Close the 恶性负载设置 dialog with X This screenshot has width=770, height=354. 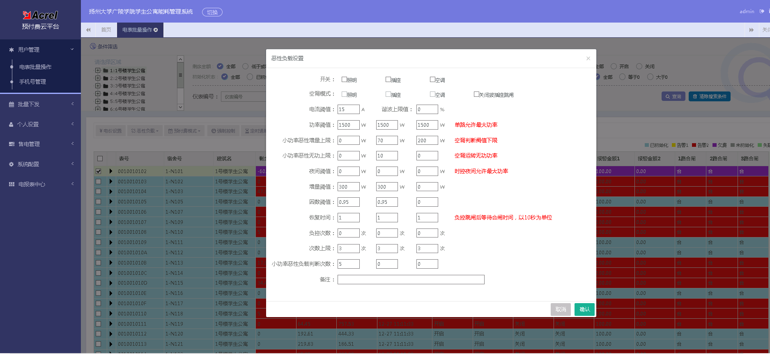tap(588, 58)
